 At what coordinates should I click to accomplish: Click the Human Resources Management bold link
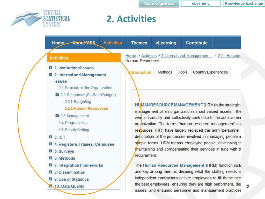[174, 165]
